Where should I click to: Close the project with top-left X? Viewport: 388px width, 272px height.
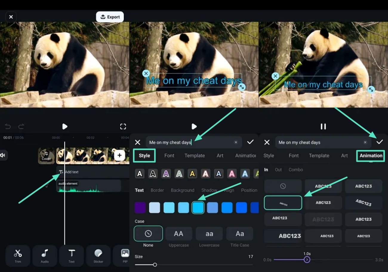coord(11,17)
